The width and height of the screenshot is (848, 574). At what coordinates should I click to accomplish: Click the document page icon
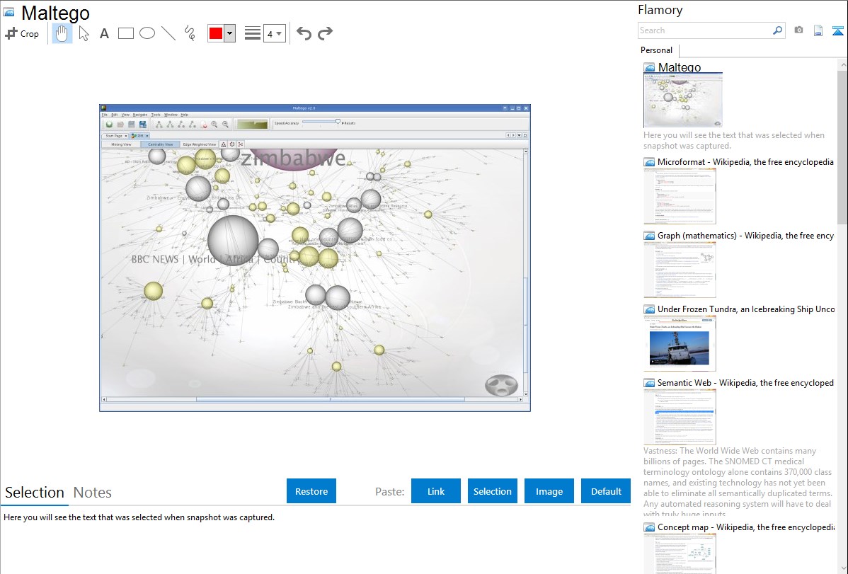point(818,30)
